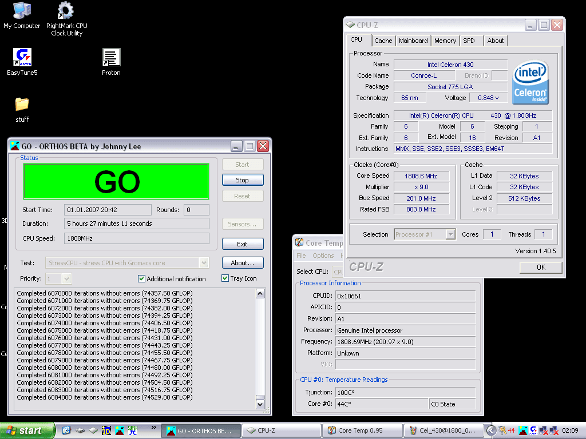Switch to the Mainboard tab in CPU-Z

413,41
